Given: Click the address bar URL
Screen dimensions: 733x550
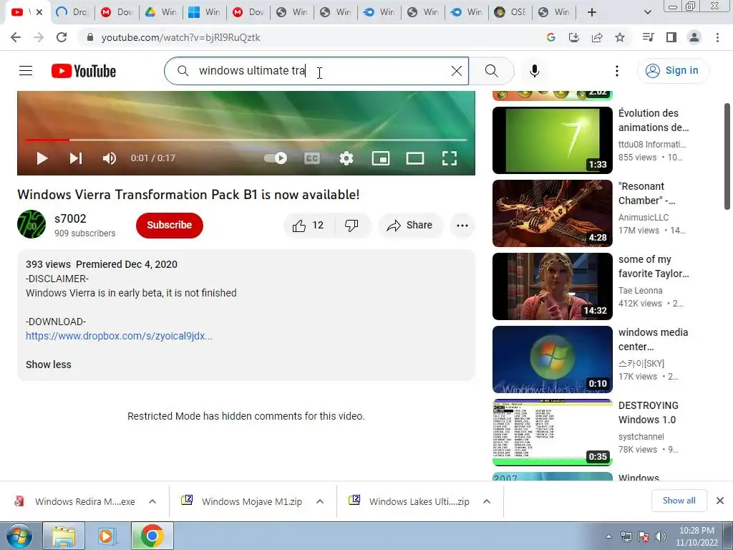Looking at the screenshot, I should click(180, 37).
